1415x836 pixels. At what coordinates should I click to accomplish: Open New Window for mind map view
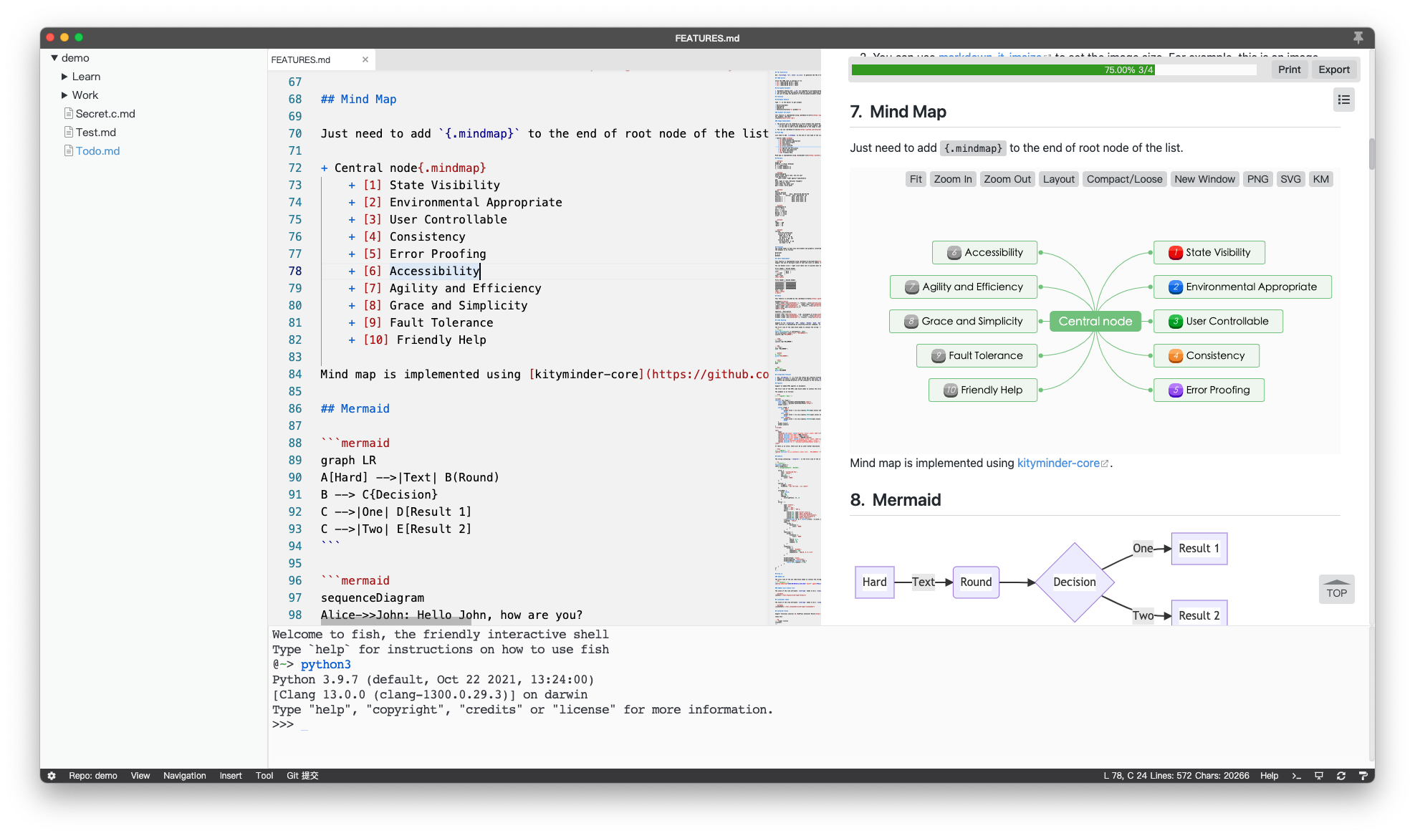pyautogui.click(x=1206, y=178)
